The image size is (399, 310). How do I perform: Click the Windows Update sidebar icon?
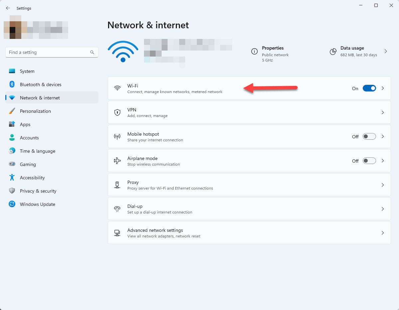click(12, 204)
